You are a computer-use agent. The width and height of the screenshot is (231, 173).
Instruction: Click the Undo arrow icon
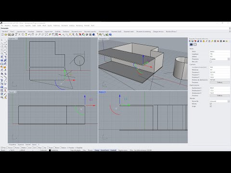tap(29, 35)
